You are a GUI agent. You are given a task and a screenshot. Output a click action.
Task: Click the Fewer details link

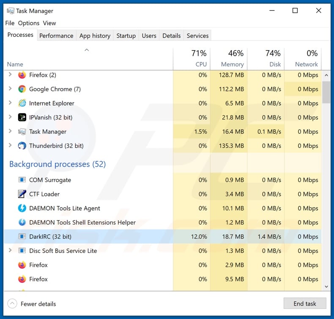click(x=38, y=304)
